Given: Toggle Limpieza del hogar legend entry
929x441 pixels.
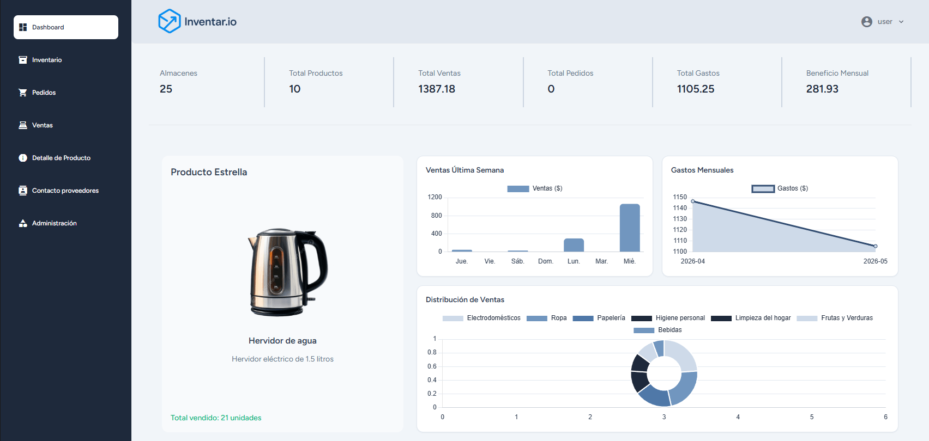Looking at the screenshot, I should [751, 318].
